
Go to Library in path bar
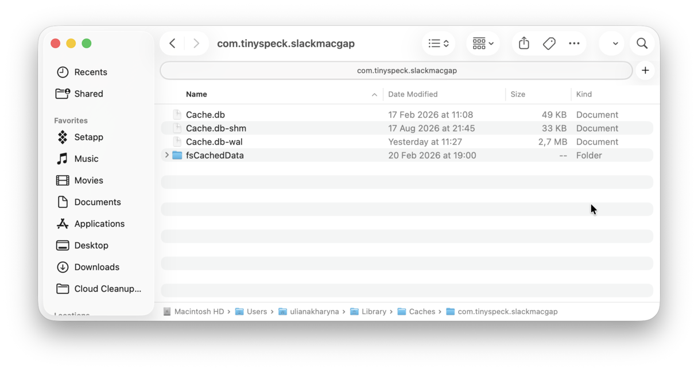tap(368, 312)
